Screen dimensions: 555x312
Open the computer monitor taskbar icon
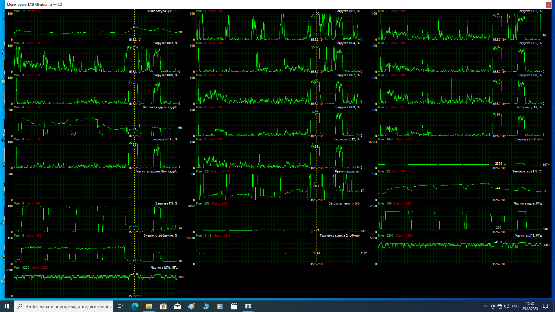206,306
